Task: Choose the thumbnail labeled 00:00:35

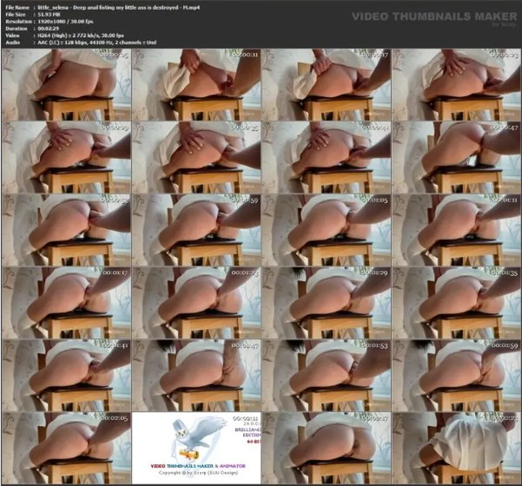Action: [x=196, y=157]
